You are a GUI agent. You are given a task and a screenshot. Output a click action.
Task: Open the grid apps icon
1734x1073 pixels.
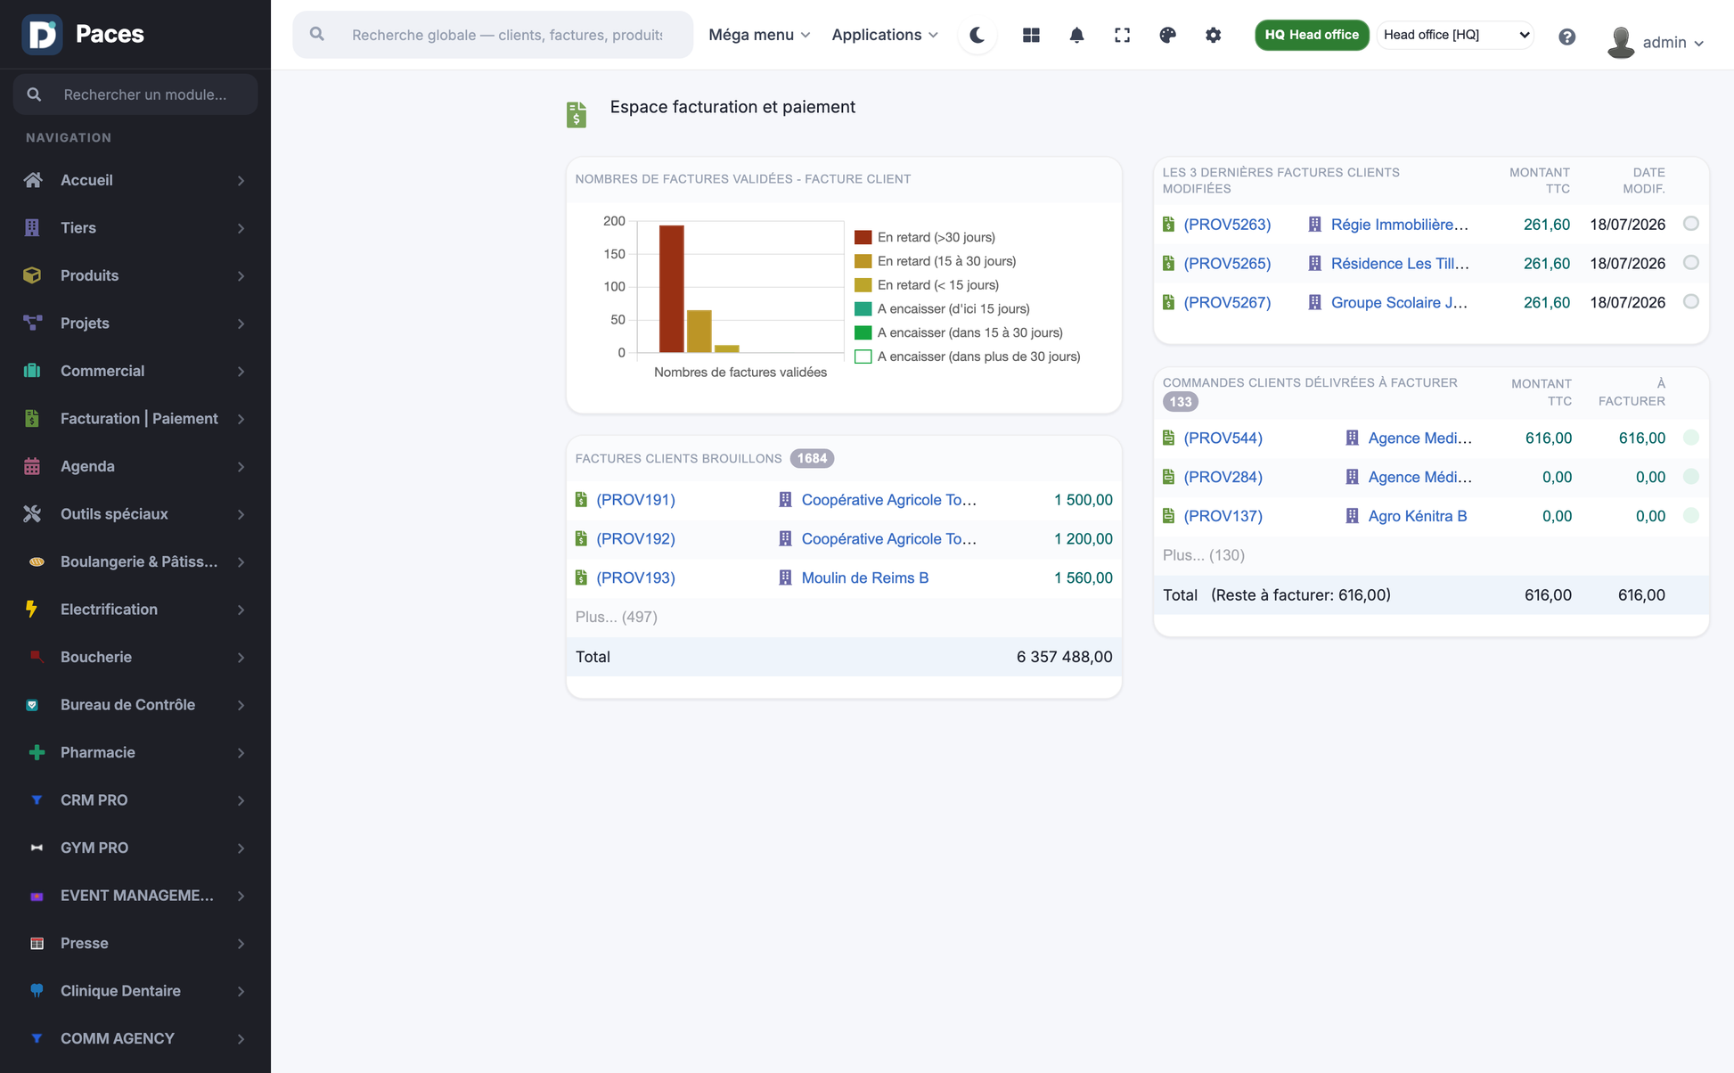[1031, 35]
